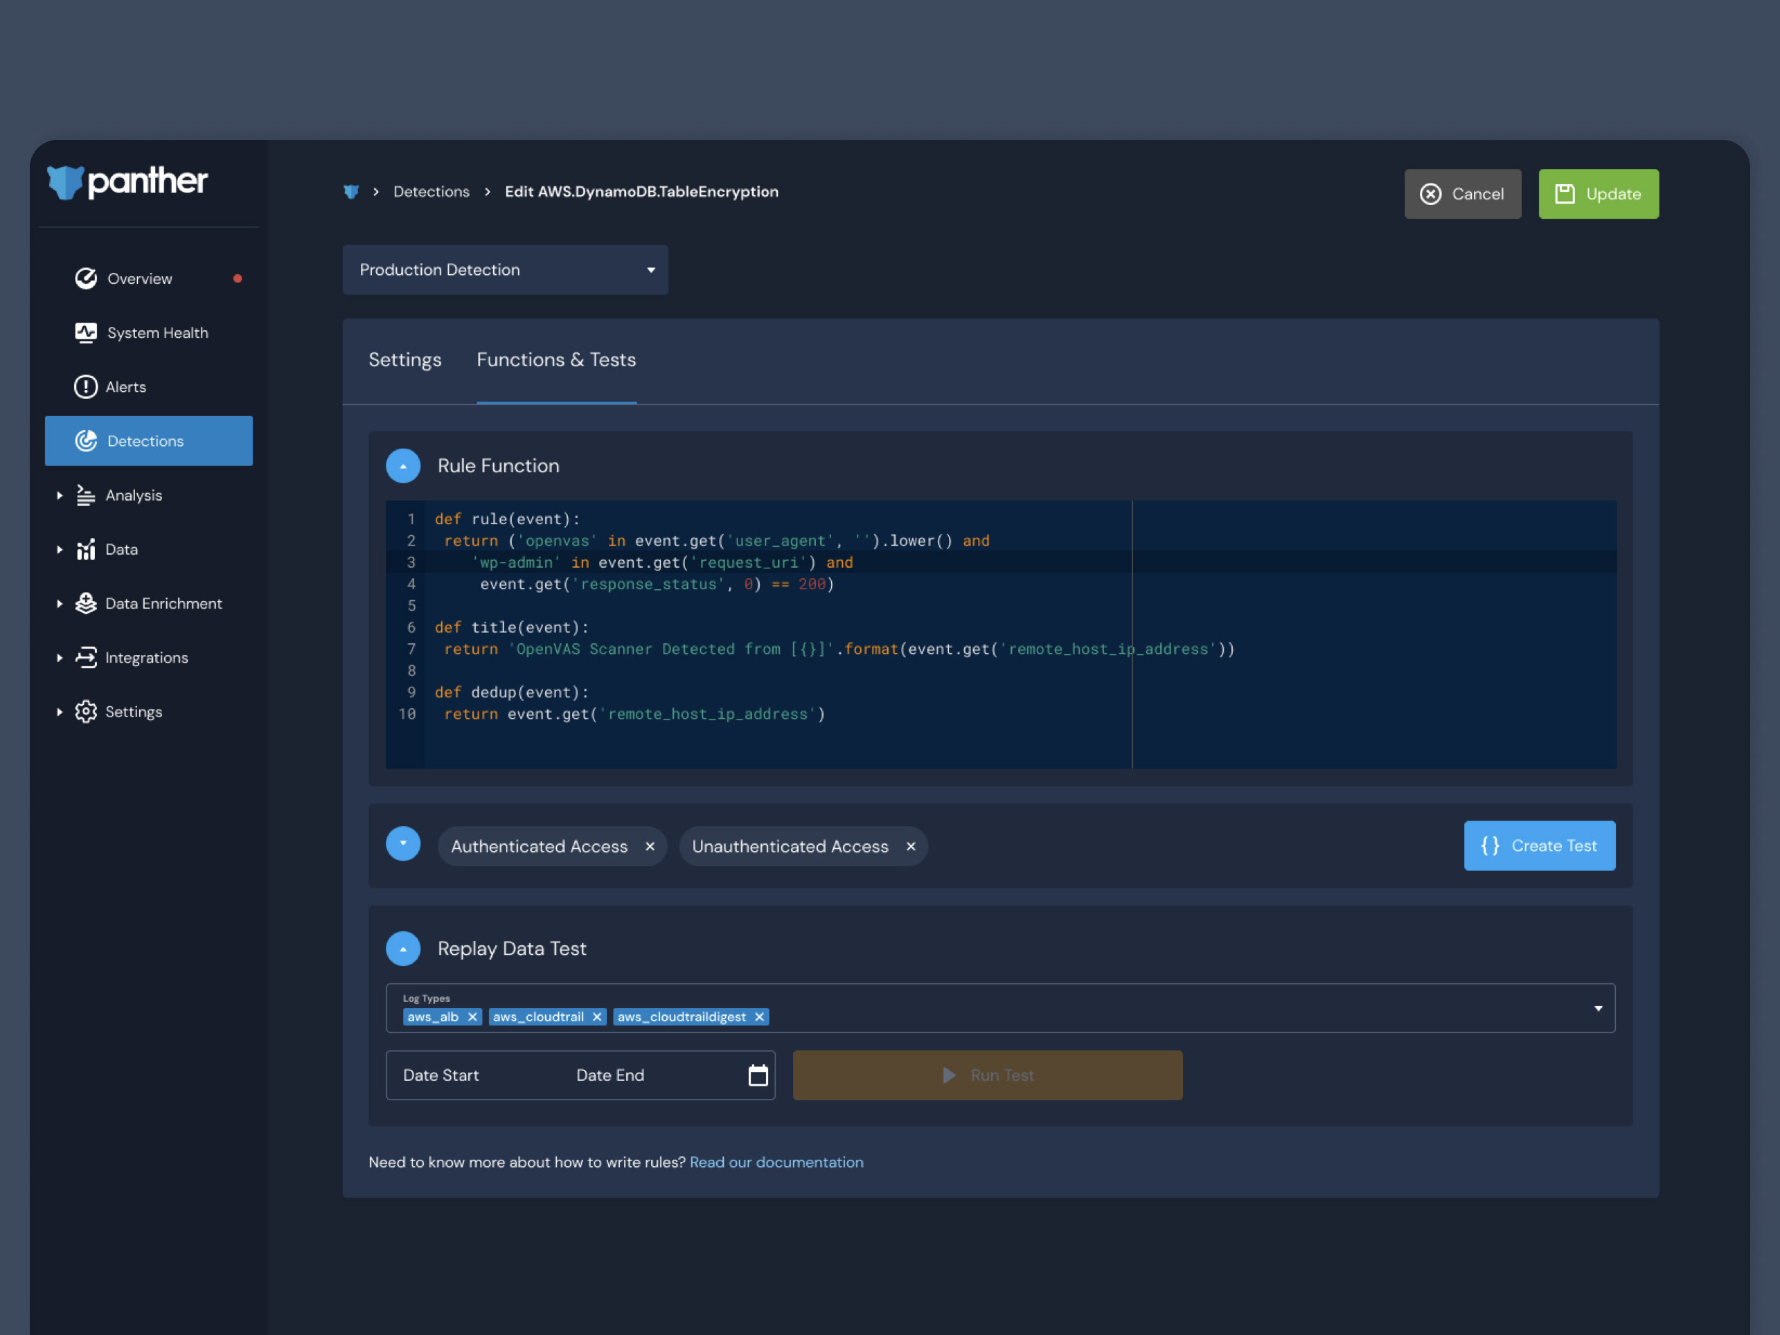Click Edit AWS.DynamoDB.TableEncryption breadcrumb text
Screen dimensions: 1780x1335
pos(641,192)
